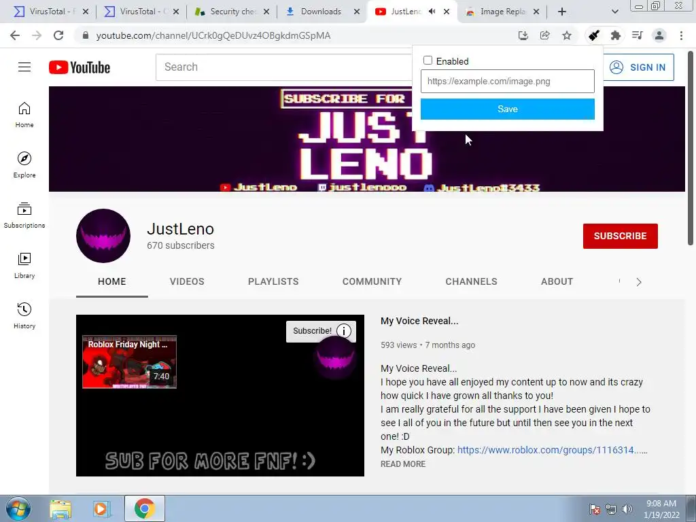Open the Extensions puzzle menu

[x=616, y=35]
